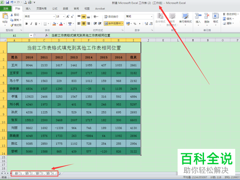The height and width of the screenshot is (180, 240).
Task: Click the Paste clipboard icon
Action: [x=5, y=16]
